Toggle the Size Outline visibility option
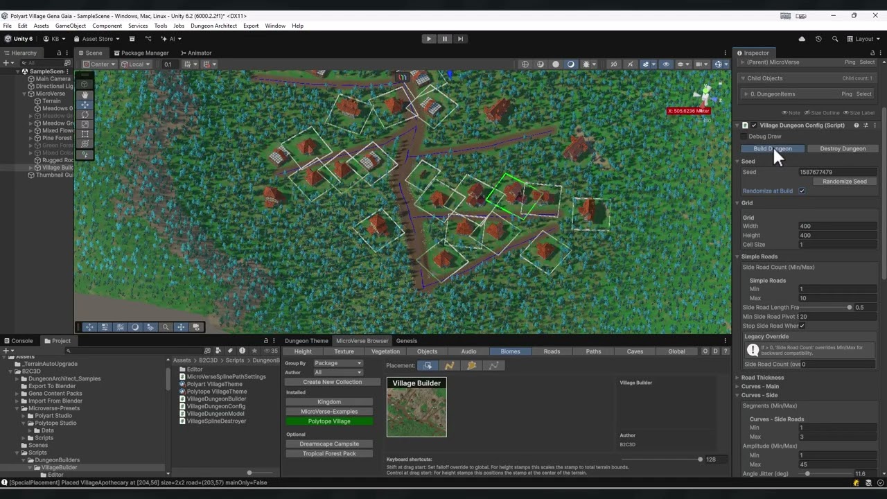This screenshot has height=499, width=887. click(820, 112)
